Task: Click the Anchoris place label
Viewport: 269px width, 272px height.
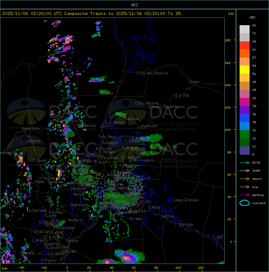Action: [76, 220]
